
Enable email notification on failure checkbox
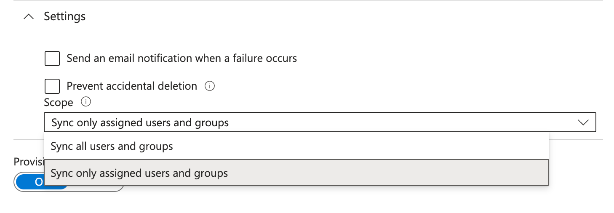[x=52, y=59]
